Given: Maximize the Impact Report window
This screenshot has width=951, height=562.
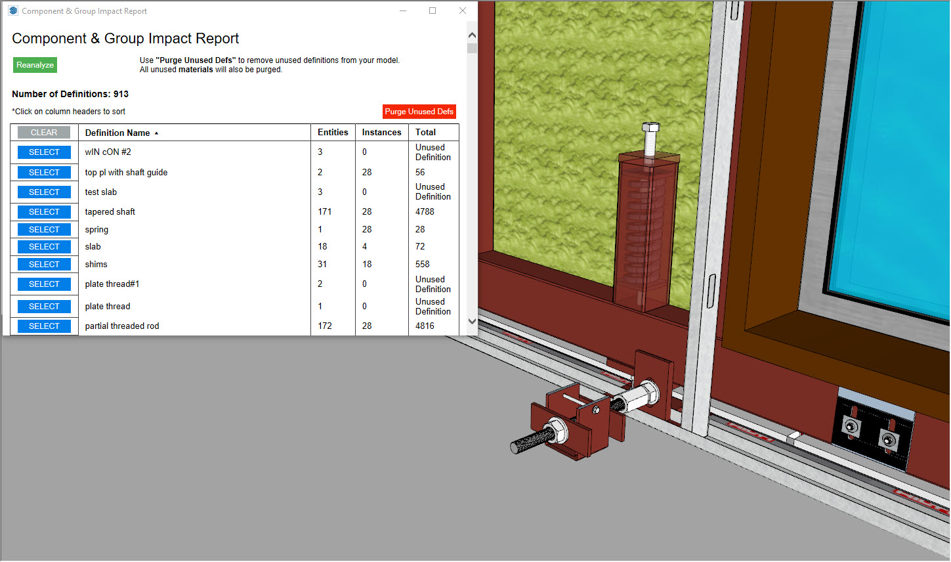Looking at the screenshot, I should (433, 11).
